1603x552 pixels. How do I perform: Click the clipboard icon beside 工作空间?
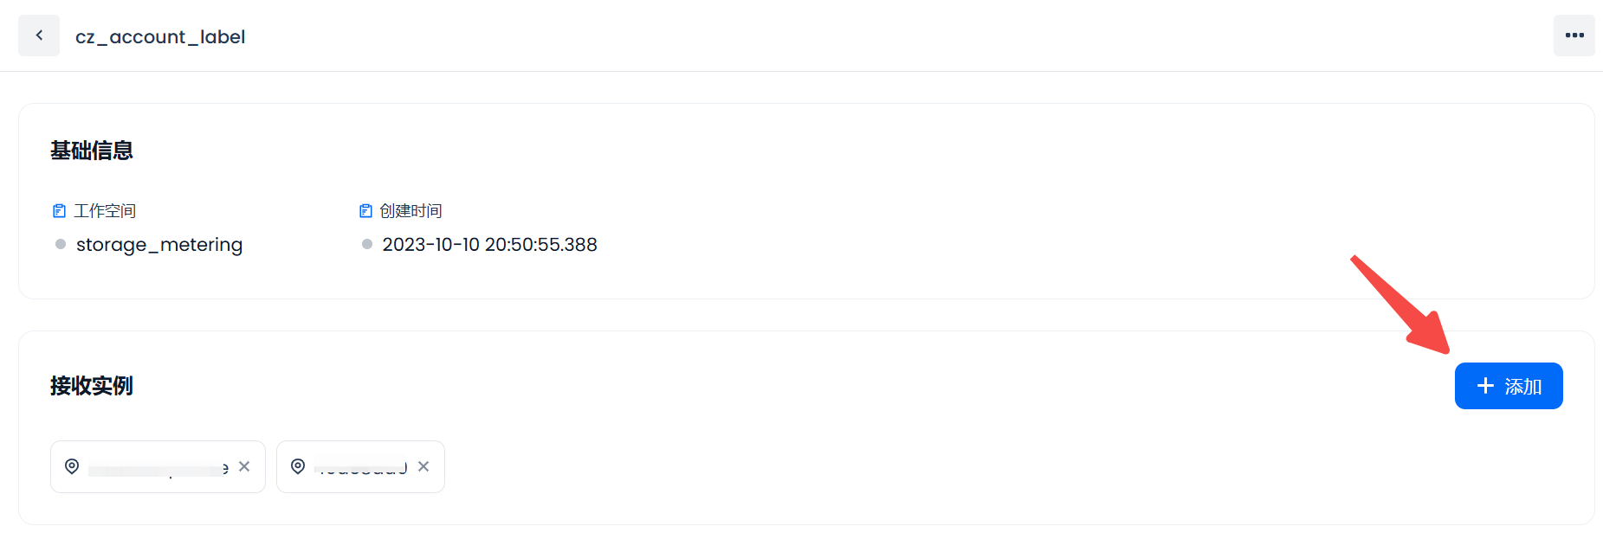(x=59, y=211)
